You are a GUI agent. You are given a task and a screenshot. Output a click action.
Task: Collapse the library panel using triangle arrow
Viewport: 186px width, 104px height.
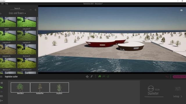point(35,10)
